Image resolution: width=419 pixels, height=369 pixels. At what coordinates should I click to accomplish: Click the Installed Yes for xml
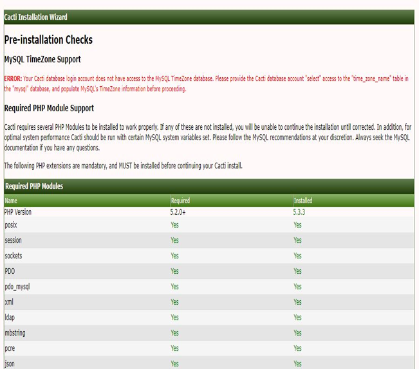pyautogui.click(x=298, y=302)
